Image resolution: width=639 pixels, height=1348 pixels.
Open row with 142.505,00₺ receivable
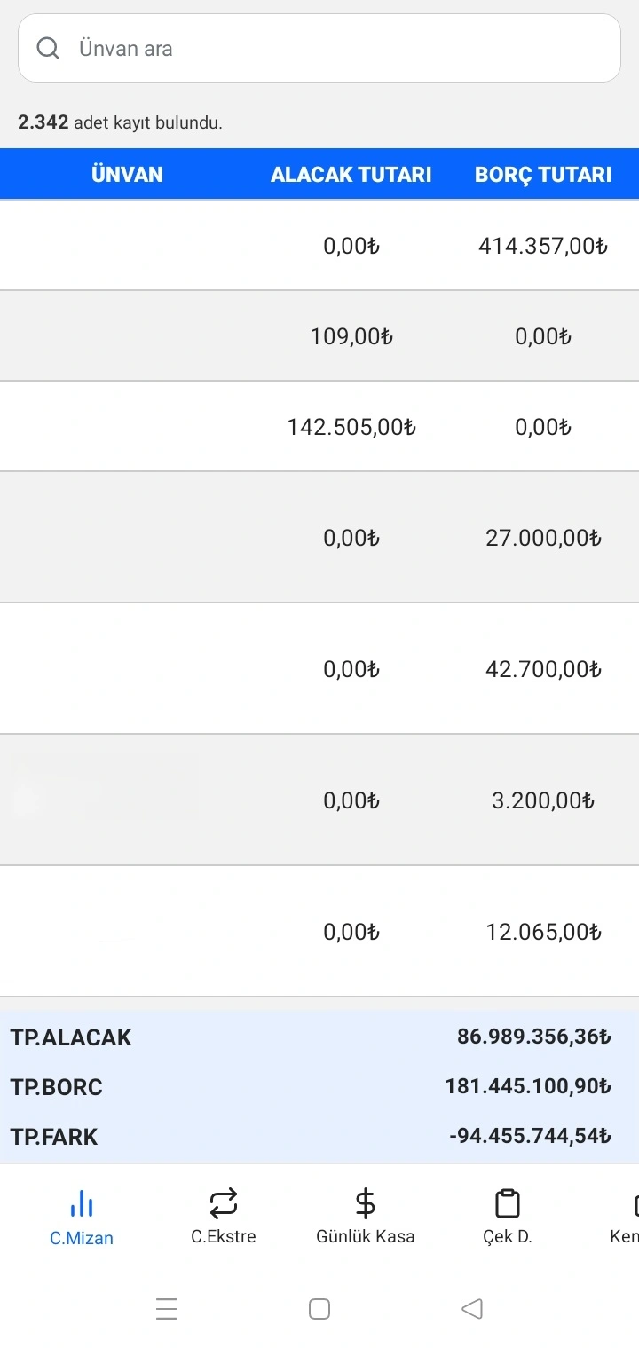click(x=319, y=427)
